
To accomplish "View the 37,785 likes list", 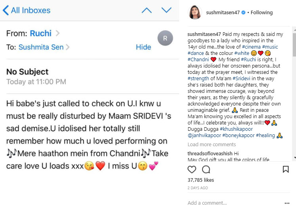I will click(201, 180).
